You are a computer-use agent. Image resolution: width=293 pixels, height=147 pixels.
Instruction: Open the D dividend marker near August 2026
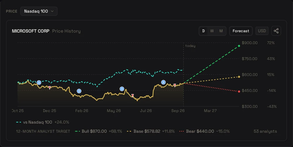coord(163,82)
